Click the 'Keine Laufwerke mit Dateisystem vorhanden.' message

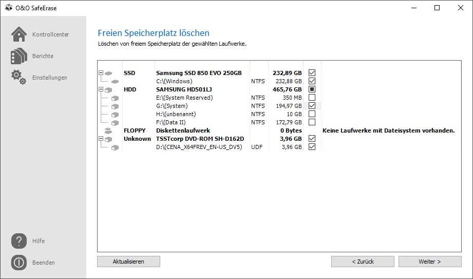(389, 131)
